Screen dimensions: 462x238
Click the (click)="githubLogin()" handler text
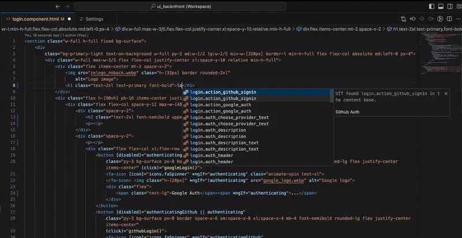(136, 231)
